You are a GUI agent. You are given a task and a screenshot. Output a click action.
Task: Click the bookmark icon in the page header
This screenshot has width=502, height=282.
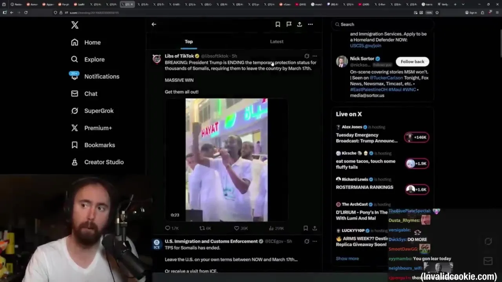pos(278,24)
